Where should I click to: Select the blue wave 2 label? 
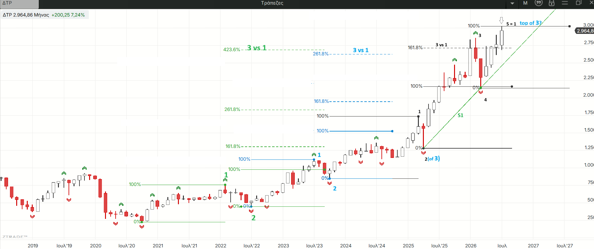(335, 188)
